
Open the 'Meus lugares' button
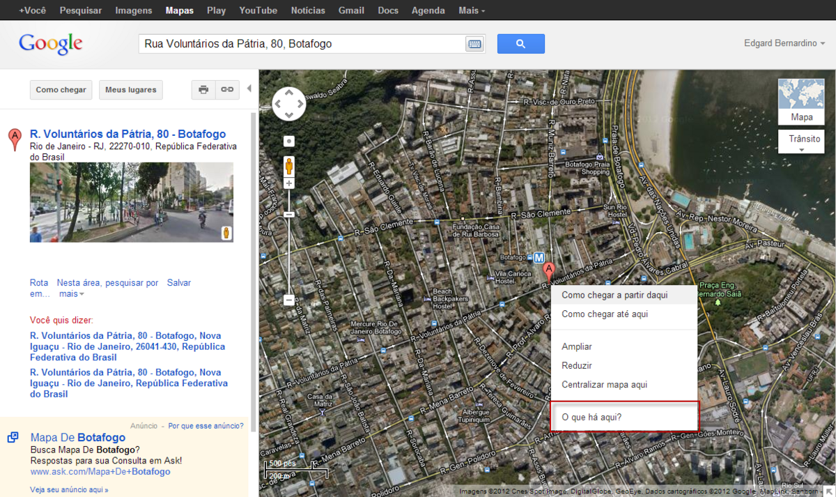[x=130, y=90]
